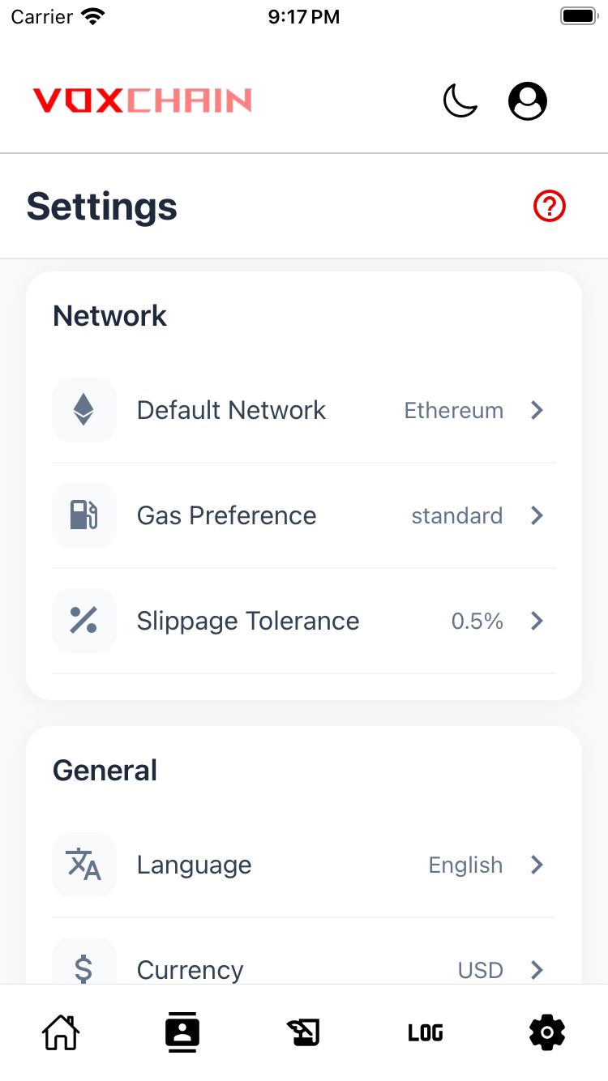Open the Language chevron
This screenshot has width=608, height=1081.
(x=537, y=865)
